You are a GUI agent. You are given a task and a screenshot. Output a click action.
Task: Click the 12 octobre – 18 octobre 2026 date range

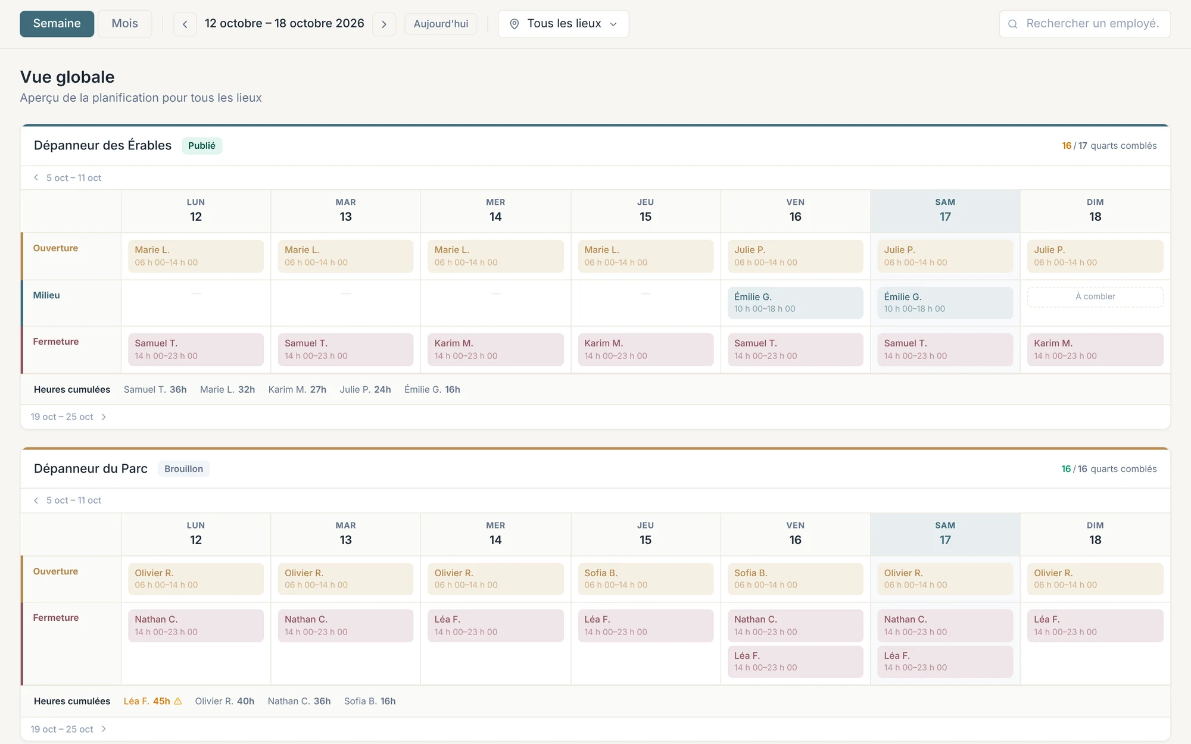285,24
